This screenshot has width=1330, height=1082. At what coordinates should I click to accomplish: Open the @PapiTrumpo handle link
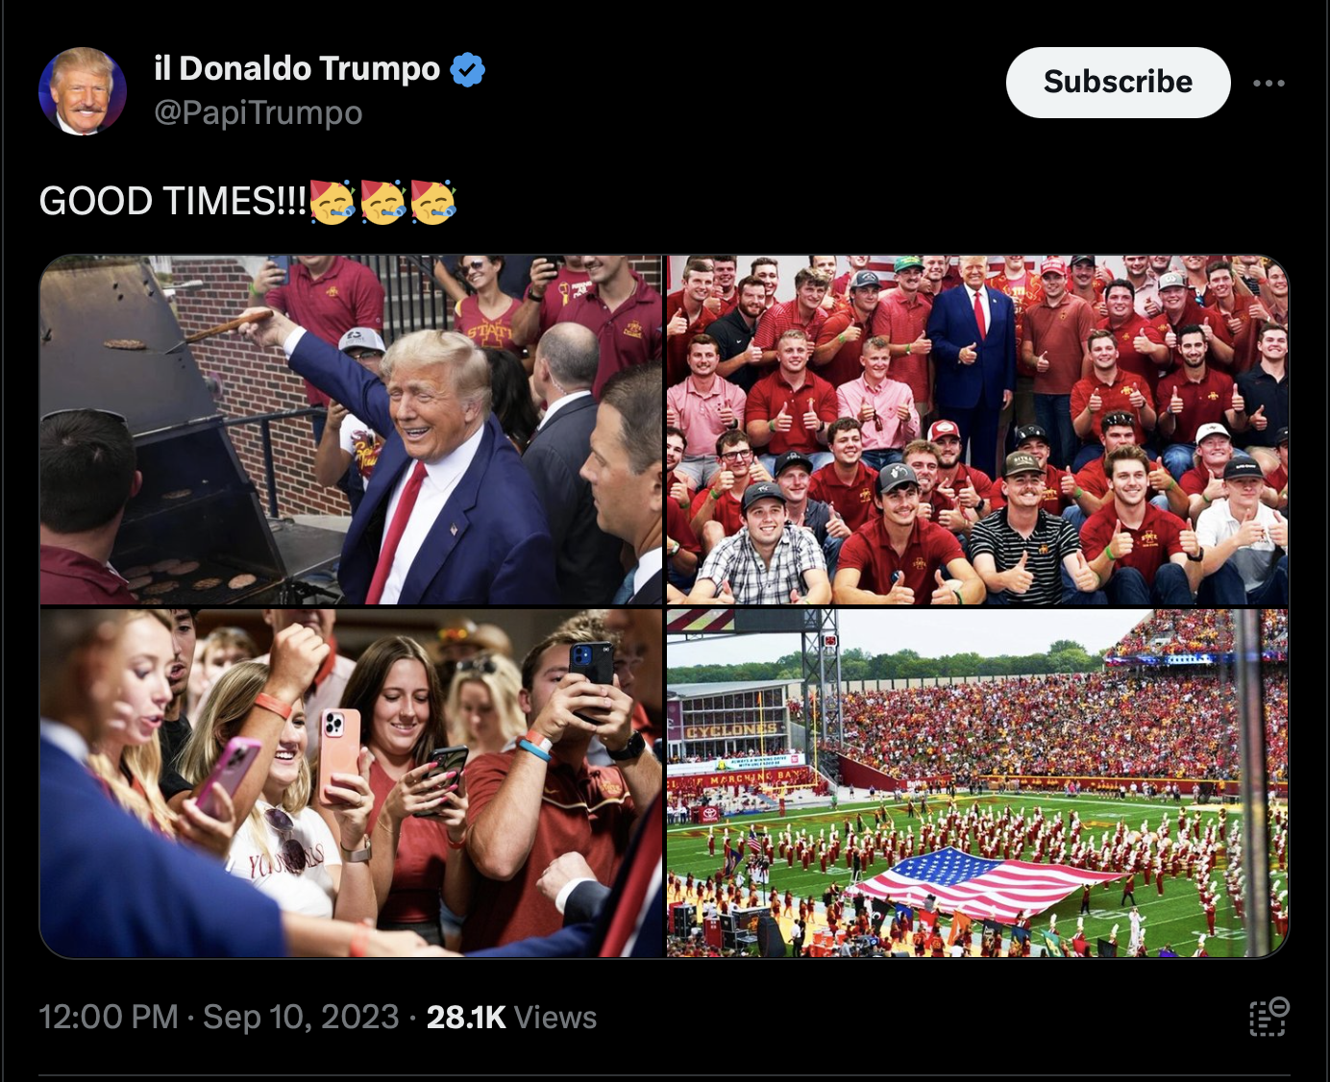259,113
